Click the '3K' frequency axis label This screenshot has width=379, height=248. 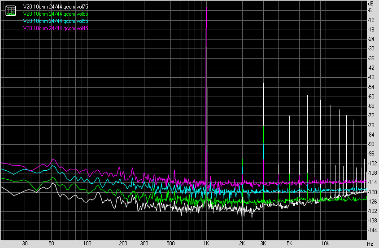pos(263,244)
